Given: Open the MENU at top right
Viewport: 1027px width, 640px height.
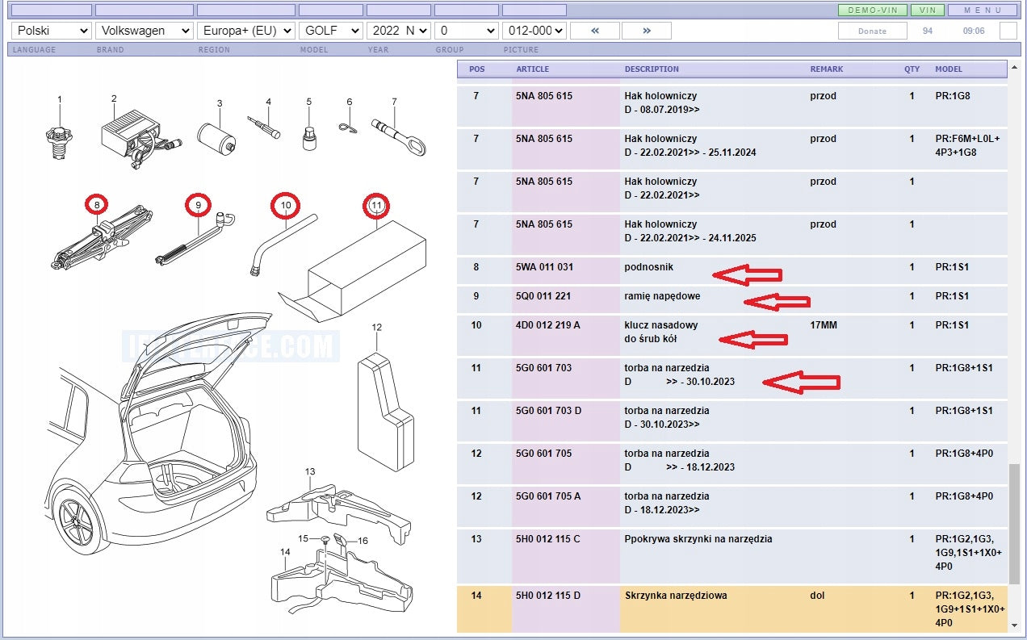Looking at the screenshot, I should click(983, 10).
